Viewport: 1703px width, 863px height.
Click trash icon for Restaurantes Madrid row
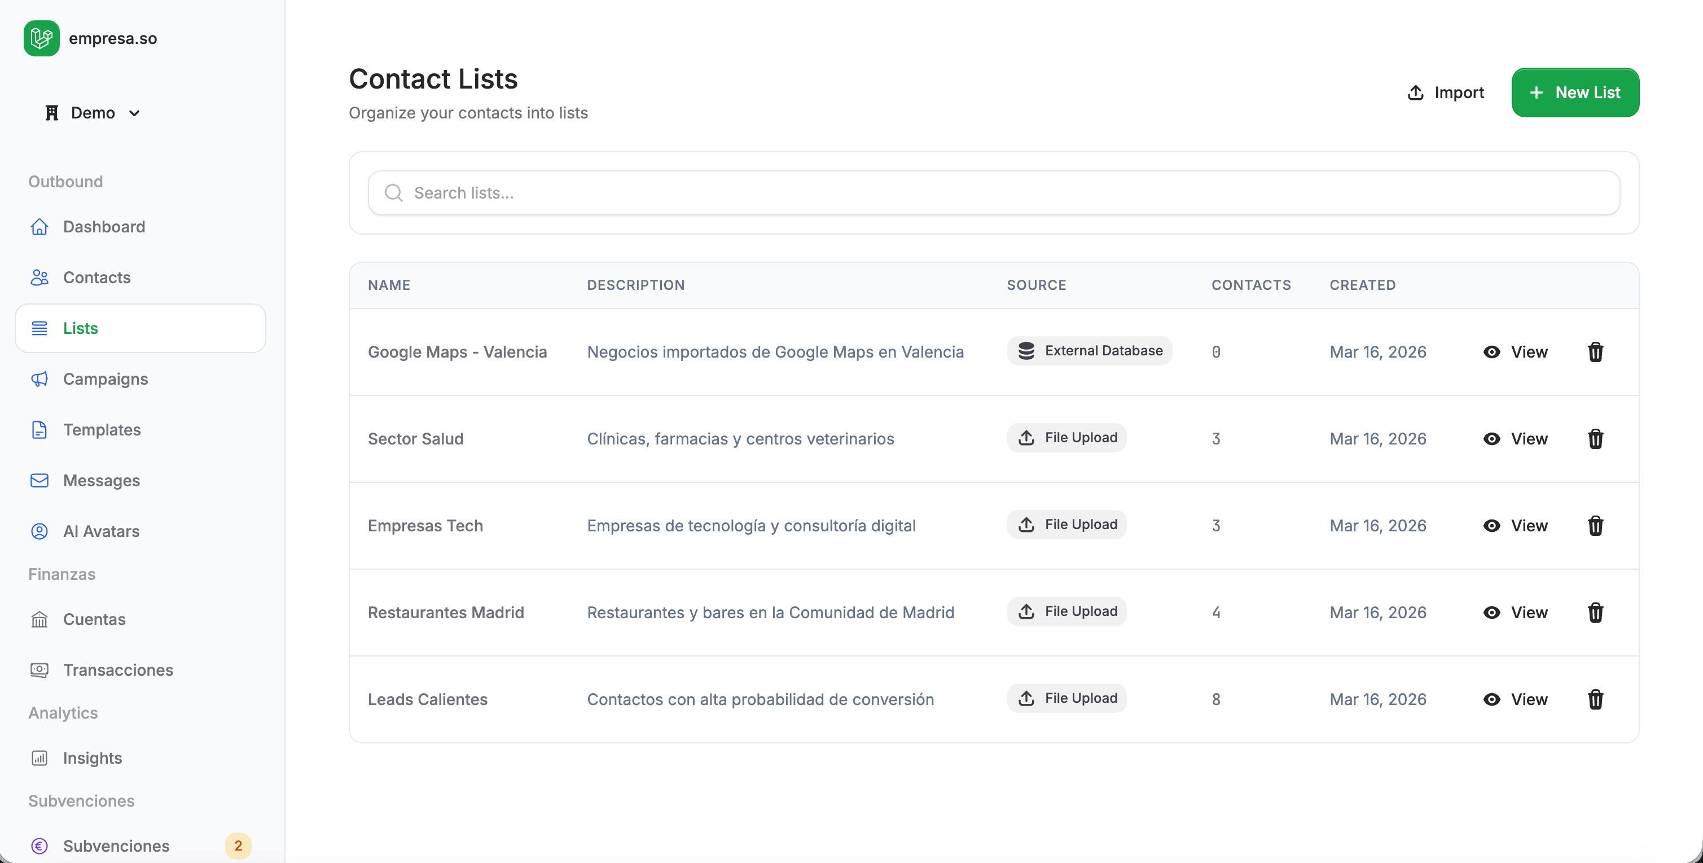pyautogui.click(x=1595, y=613)
